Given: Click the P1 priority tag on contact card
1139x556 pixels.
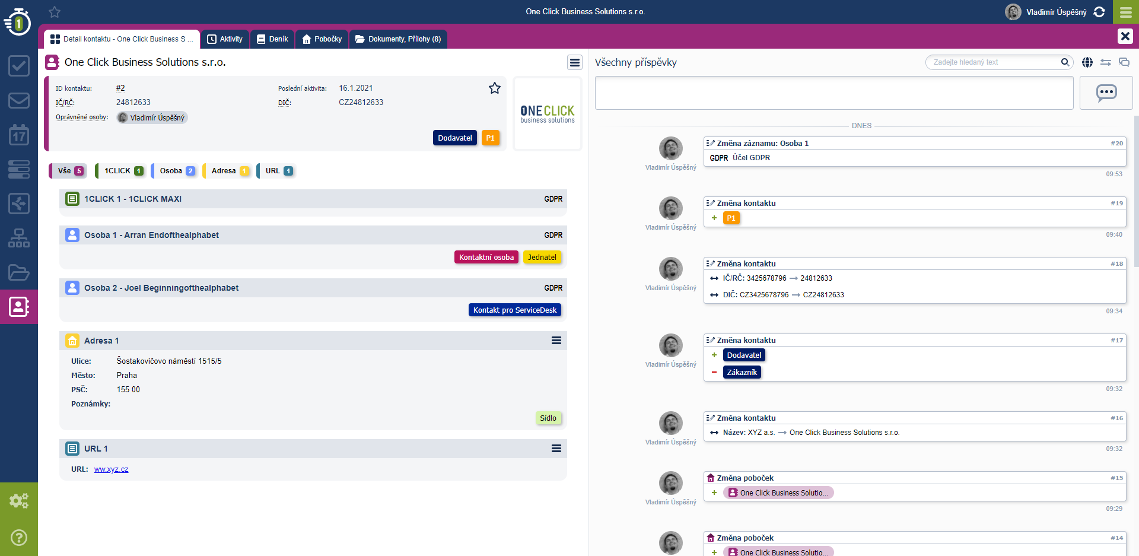Looking at the screenshot, I should coord(490,138).
